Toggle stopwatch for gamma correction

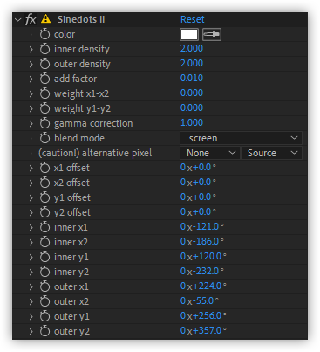tap(44, 123)
